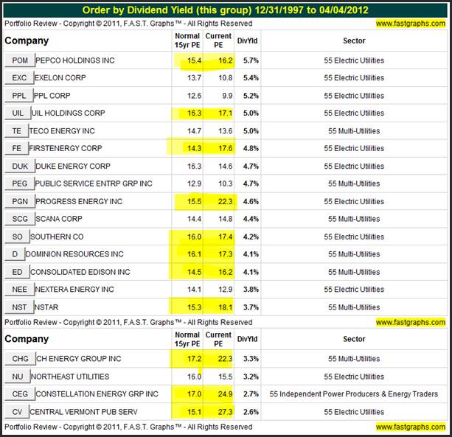Screen dimensions: 452x437
Task: Select the UIL ticker button
Action: pos(18,113)
